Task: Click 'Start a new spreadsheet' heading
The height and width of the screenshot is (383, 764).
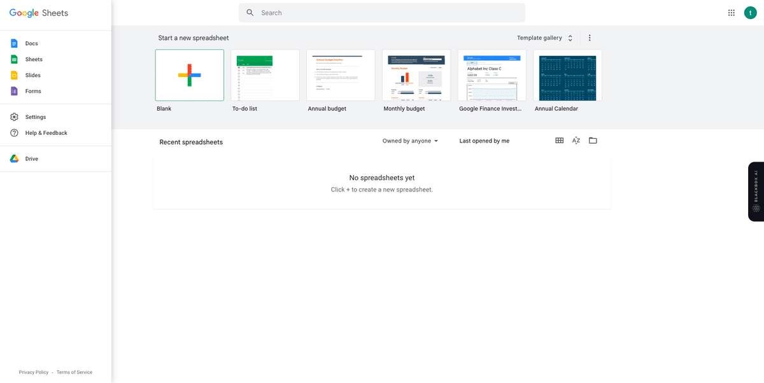Action: coord(194,38)
